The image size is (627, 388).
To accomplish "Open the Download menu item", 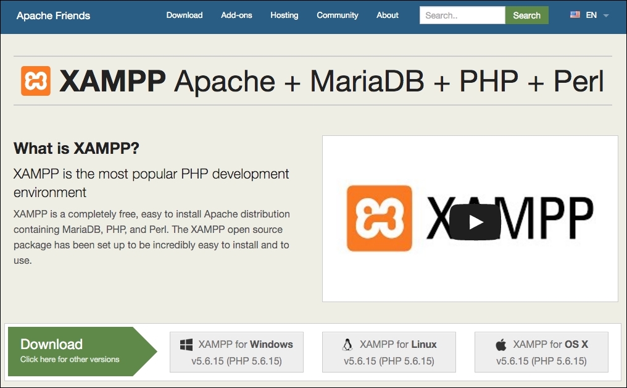I will point(185,15).
